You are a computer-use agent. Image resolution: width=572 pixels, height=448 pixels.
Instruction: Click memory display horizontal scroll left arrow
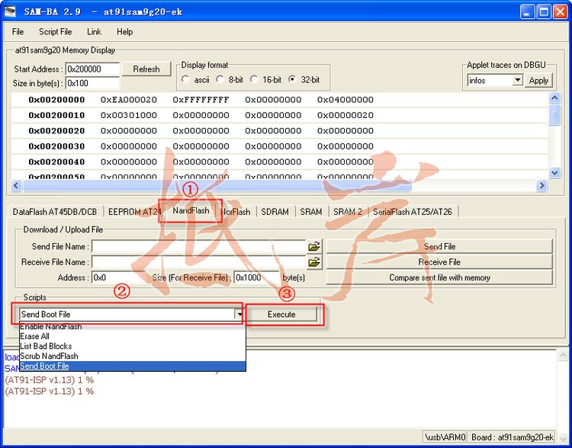click(x=16, y=186)
